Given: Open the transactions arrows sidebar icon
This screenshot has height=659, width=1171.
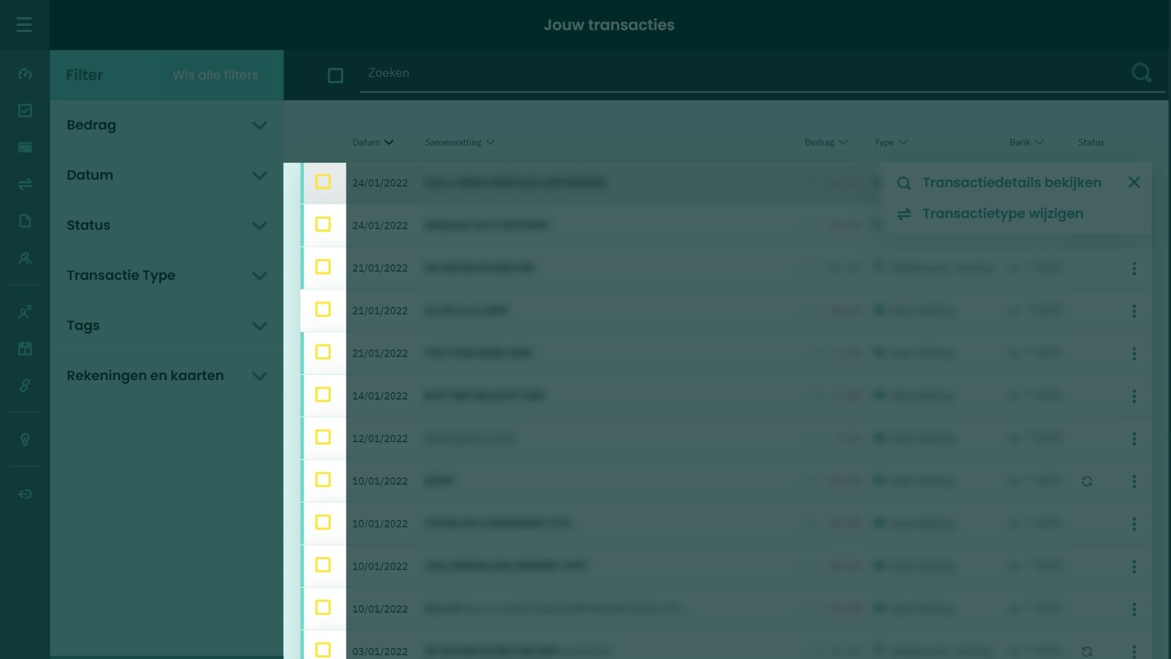Looking at the screenshot, I should [25, 184].
